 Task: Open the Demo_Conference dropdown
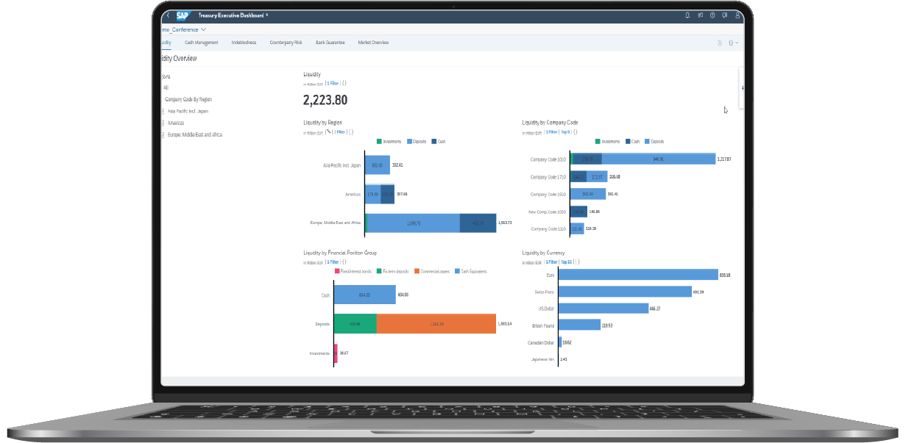(x=183, y=29)
